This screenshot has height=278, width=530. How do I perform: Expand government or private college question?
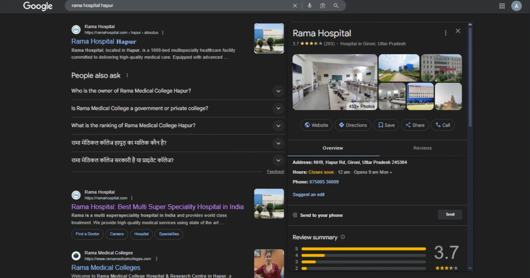(x=278, y=109)
